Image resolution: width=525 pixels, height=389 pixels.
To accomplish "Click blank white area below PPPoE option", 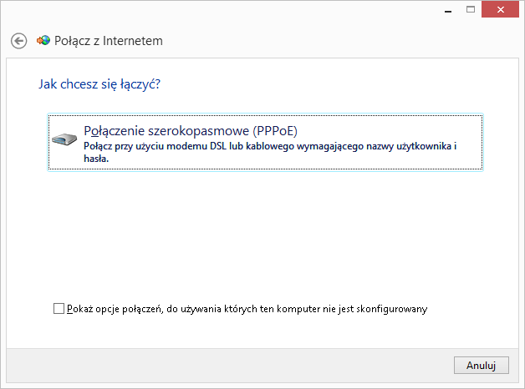I will coord(264,234).
